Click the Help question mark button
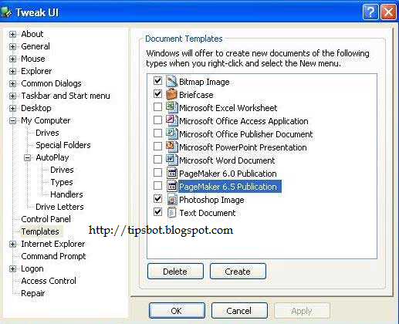The height and width of the screenshot is (324, 399). point(370,12)
